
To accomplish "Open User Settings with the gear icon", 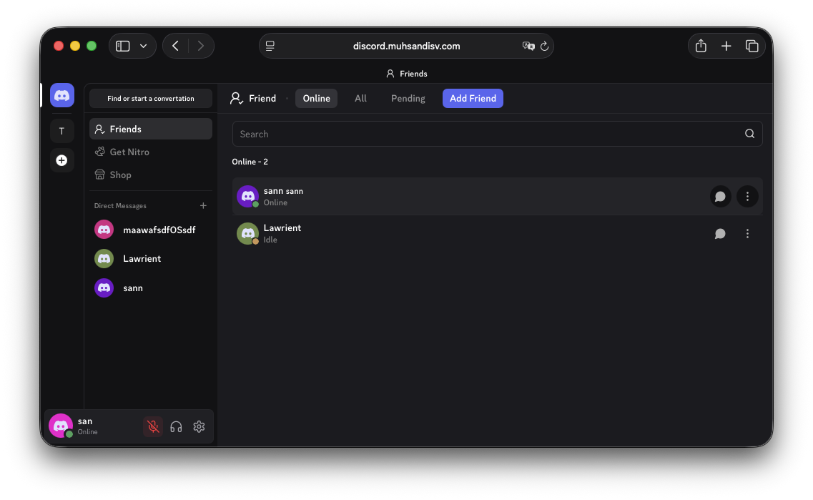I will pos(199,426).
